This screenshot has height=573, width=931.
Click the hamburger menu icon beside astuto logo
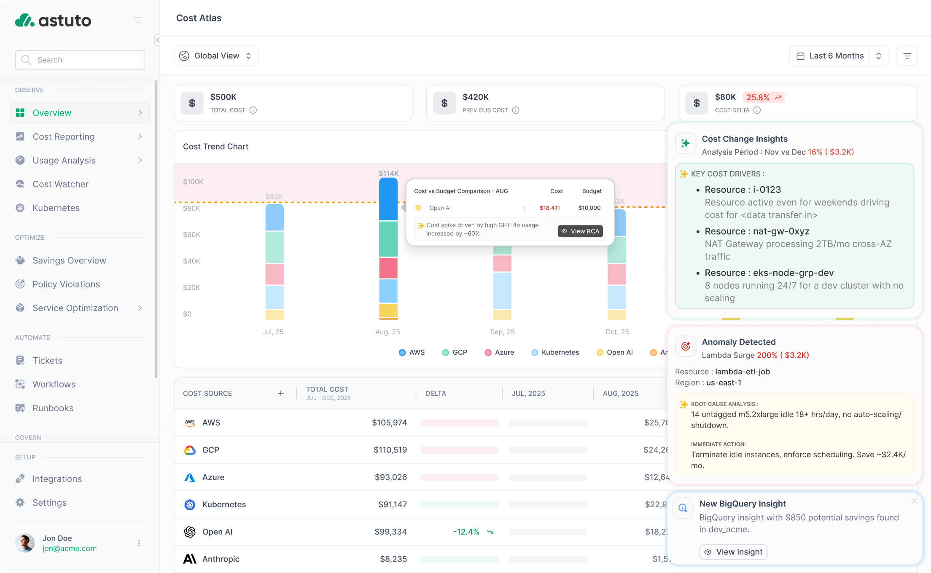click(137, 20)
